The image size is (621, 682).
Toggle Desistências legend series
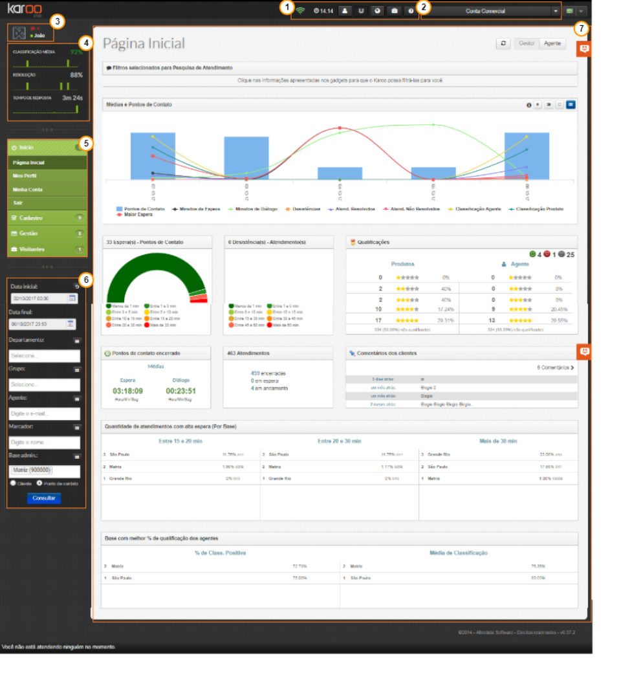click(x=303, y=209)
